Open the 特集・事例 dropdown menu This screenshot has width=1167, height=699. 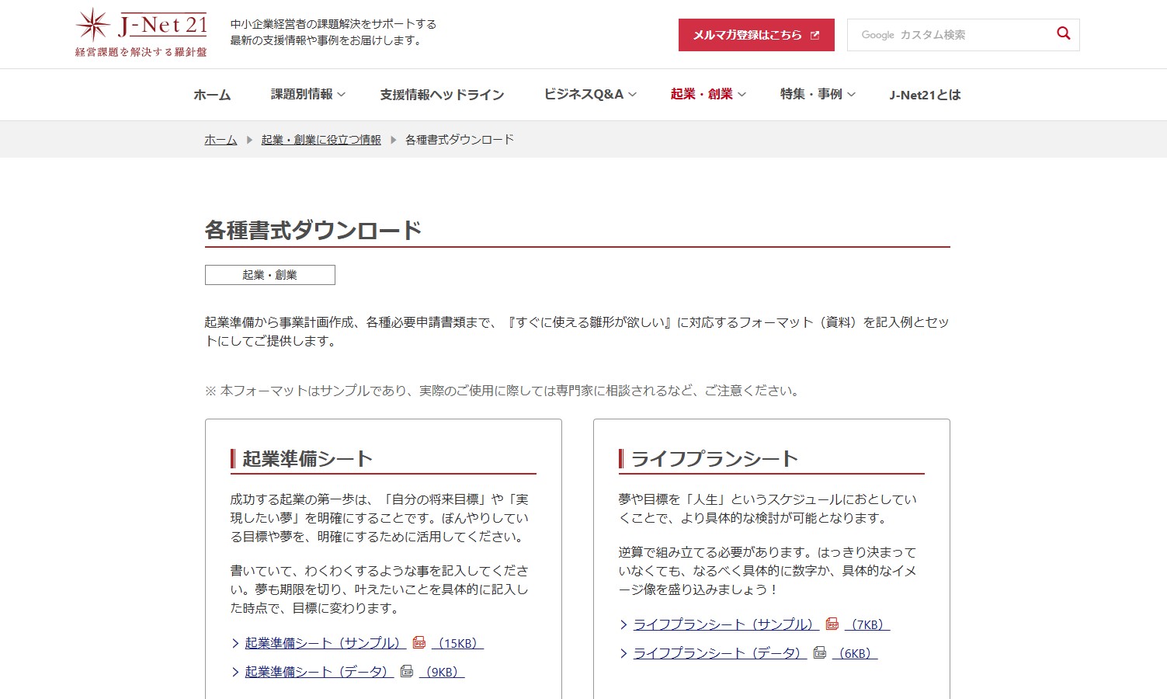point(817,94)
